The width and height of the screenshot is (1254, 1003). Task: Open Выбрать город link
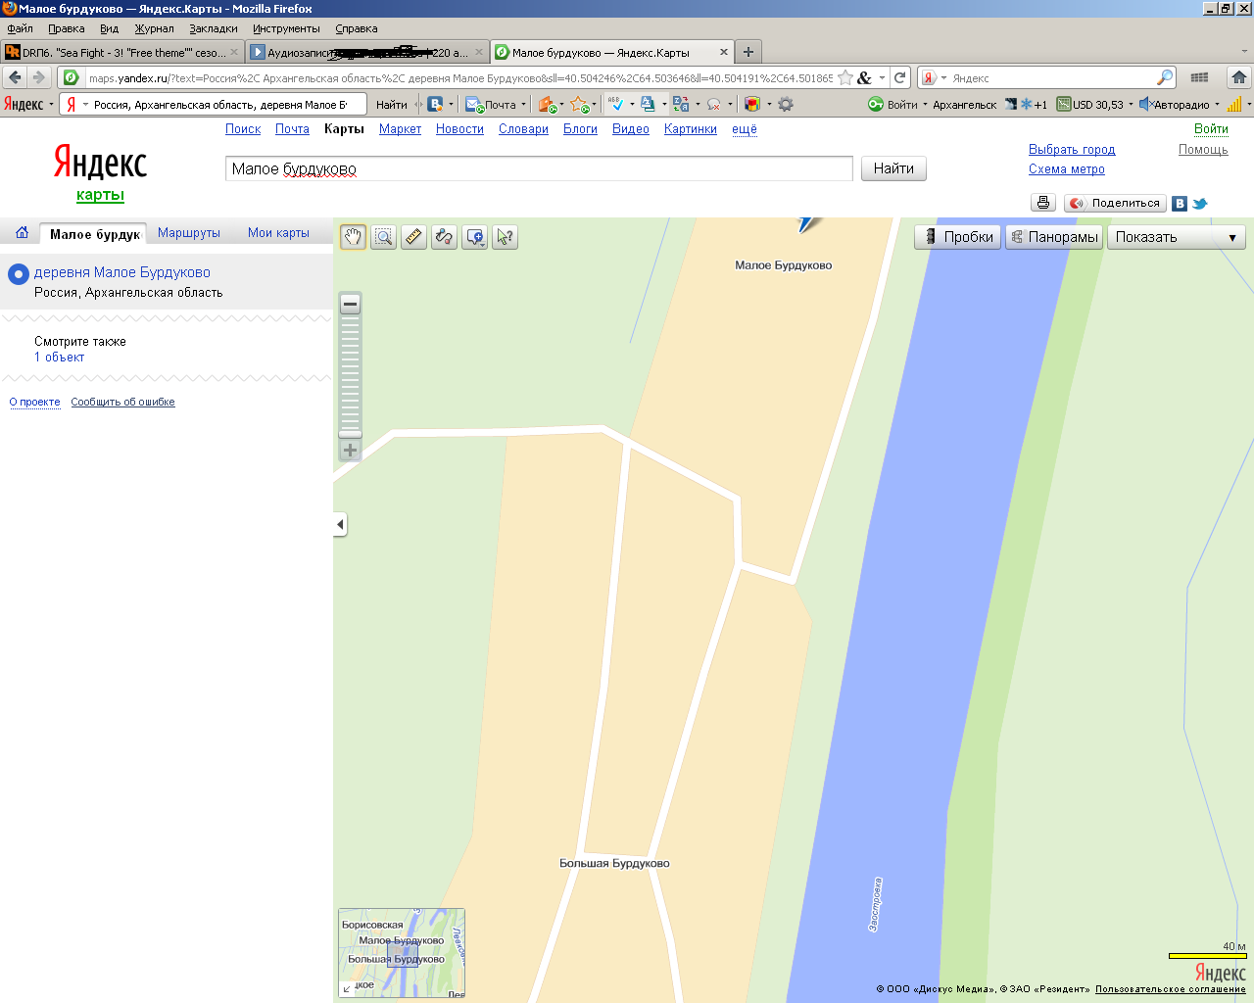pos(1072,150)
